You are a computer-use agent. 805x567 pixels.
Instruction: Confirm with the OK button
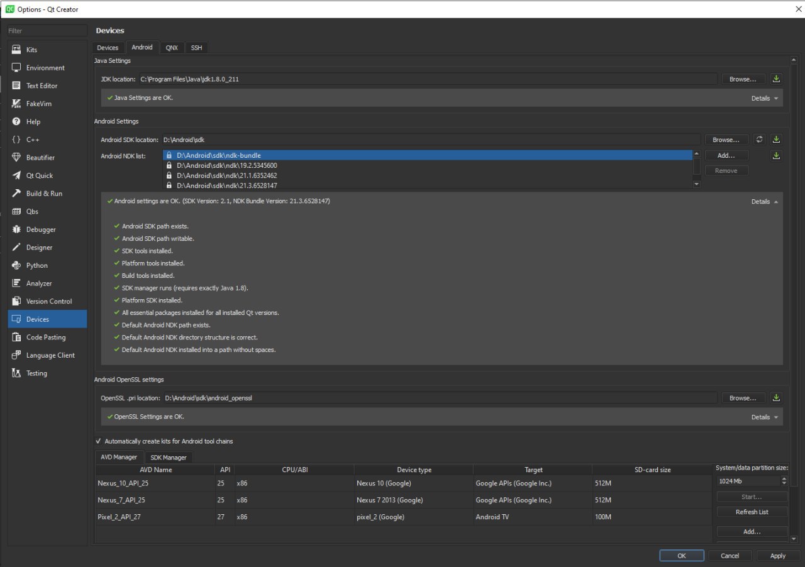point(682,556)
